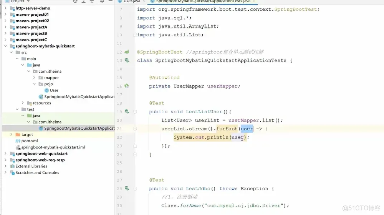
Task: Click the springboot-mybatis-quickstart.iml file icon
Action: click(x=18, y=147)
